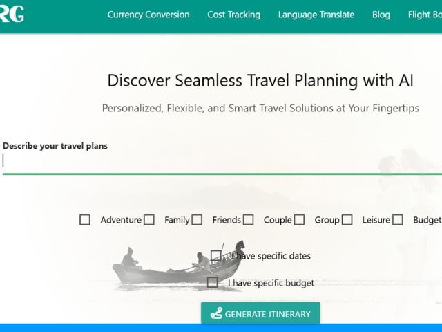Toggle the Group checkbox
Viewport: 442px width, 332px height.
pyautogui.click(x=299, y=220)
